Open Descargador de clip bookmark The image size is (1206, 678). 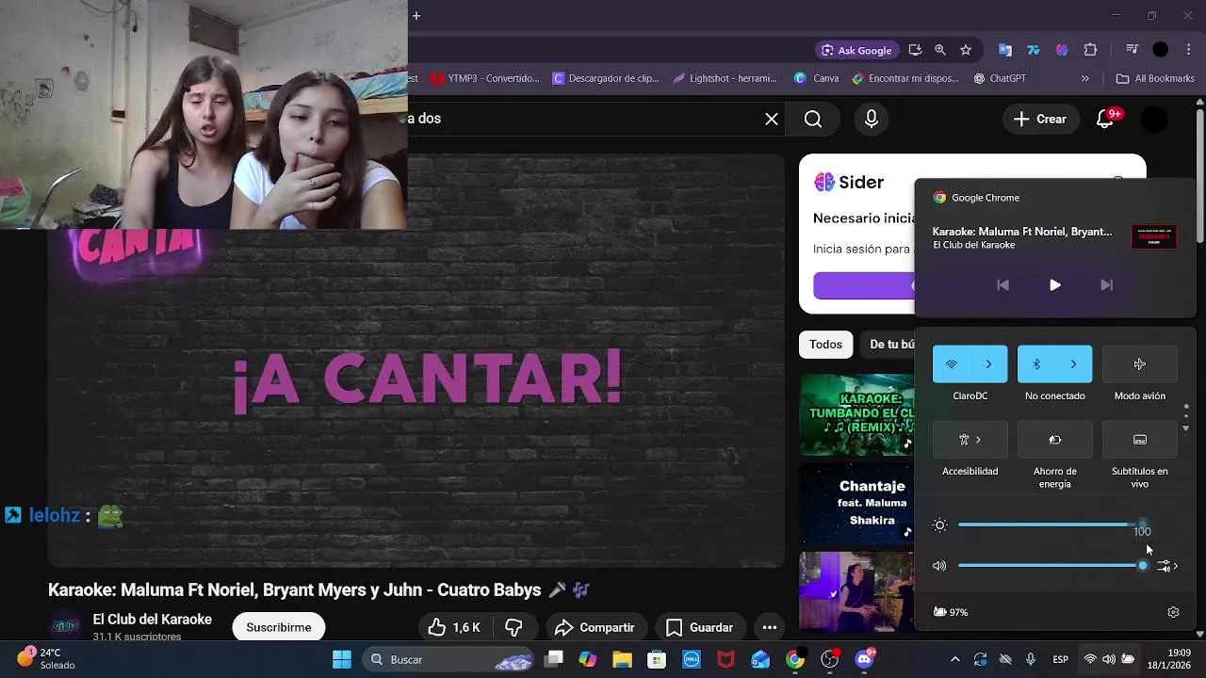tap(606, 78)
